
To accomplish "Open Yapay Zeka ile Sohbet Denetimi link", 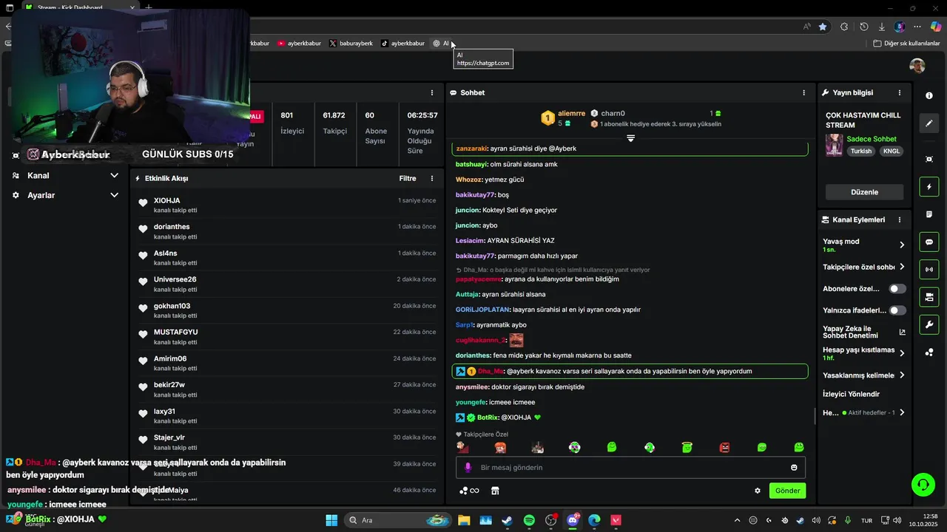I will [864, 332].
